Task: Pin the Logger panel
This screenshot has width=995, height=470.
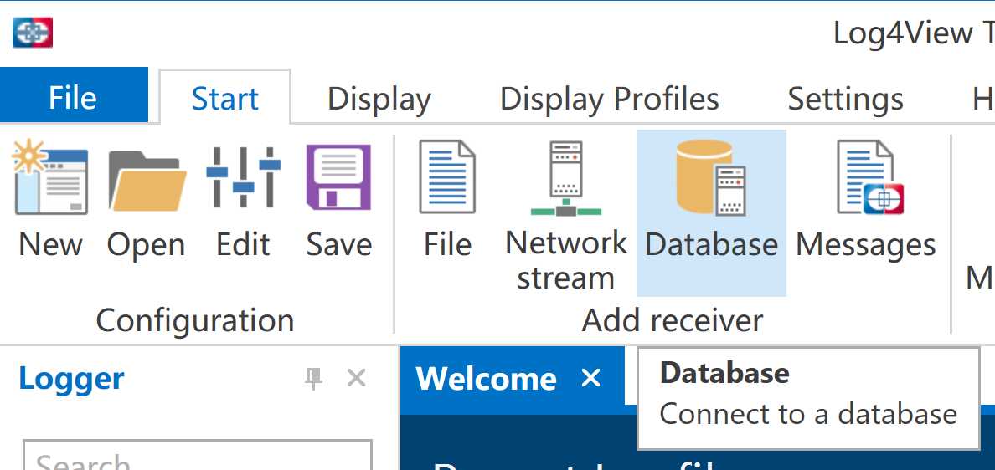Action: [x=313, y=378]
